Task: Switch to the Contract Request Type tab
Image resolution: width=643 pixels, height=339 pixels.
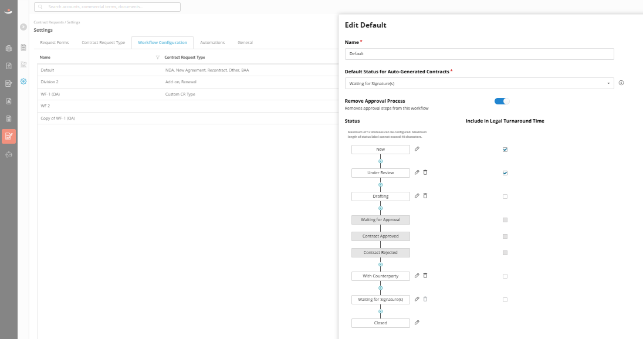Action: pyautogui.click(x=103, y=43)
